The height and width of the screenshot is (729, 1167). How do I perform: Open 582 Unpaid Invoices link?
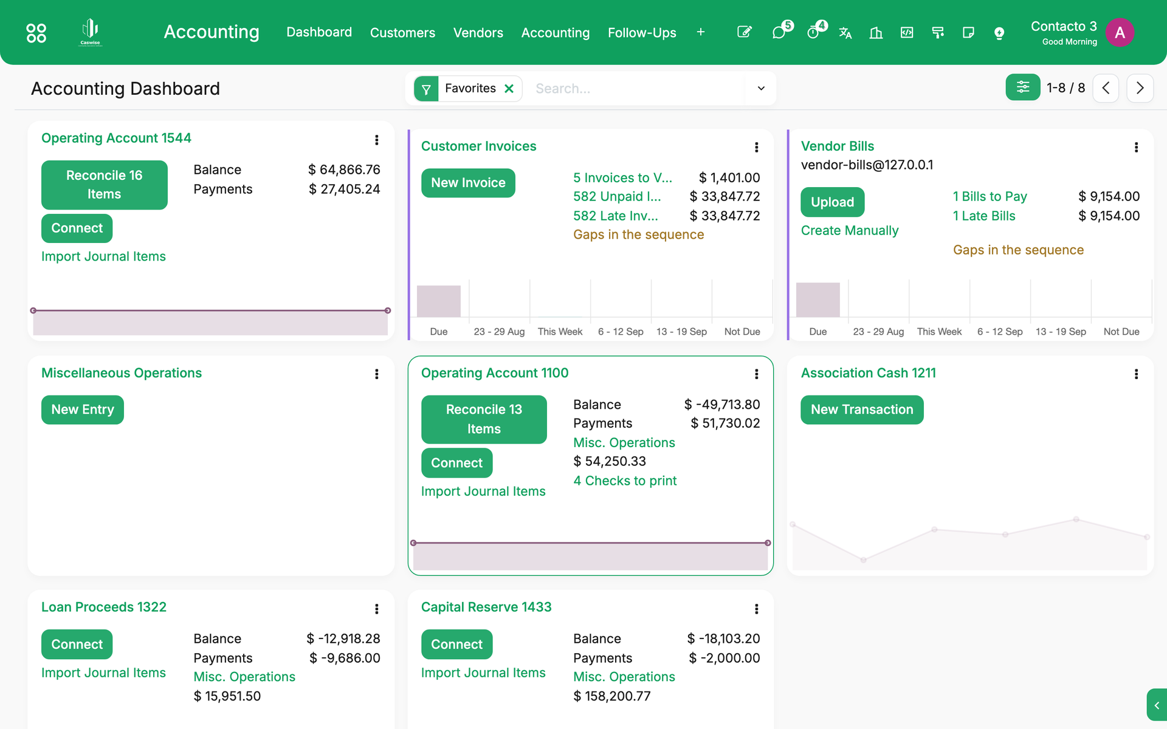(617, 197)
